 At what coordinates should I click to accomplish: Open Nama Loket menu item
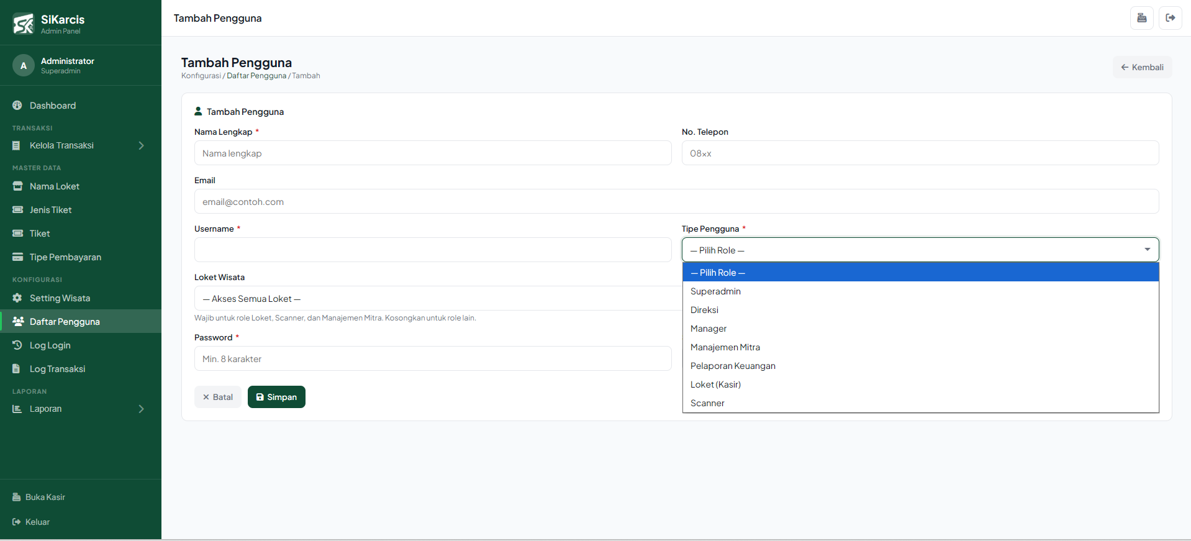(x=81, y=186)
